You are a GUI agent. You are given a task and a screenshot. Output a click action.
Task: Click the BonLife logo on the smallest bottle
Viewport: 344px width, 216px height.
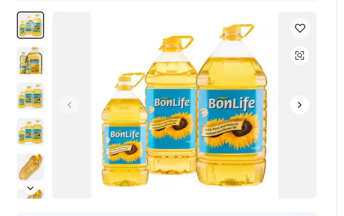coord(125,134)
